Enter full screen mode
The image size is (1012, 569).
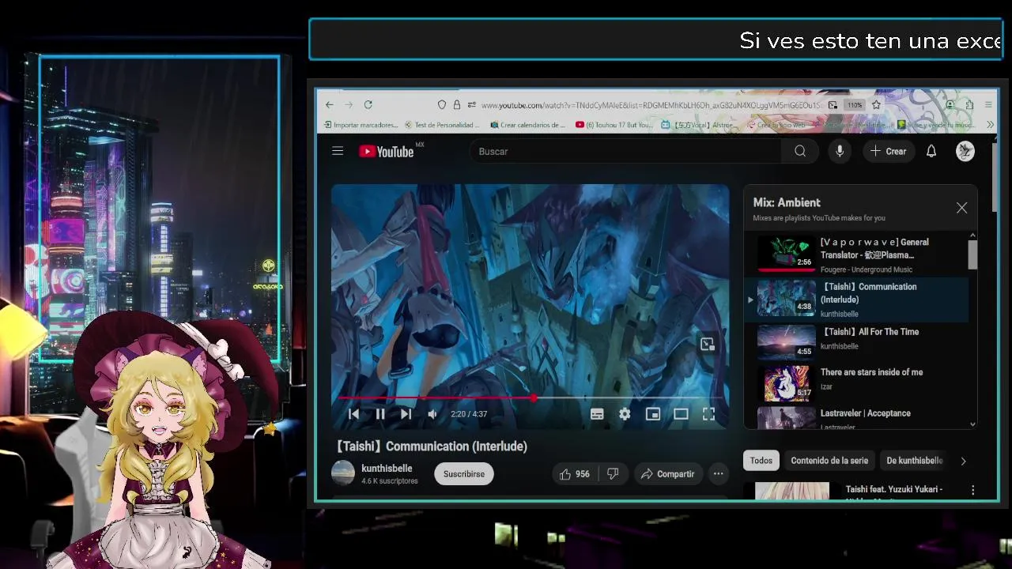click(x=708, y=414)
